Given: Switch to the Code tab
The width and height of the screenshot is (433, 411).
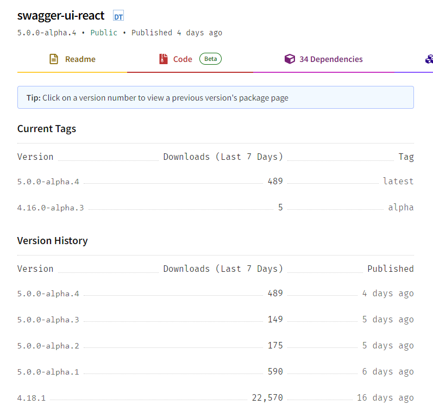Looking at the screenshot, I should [x=190, y=59].
